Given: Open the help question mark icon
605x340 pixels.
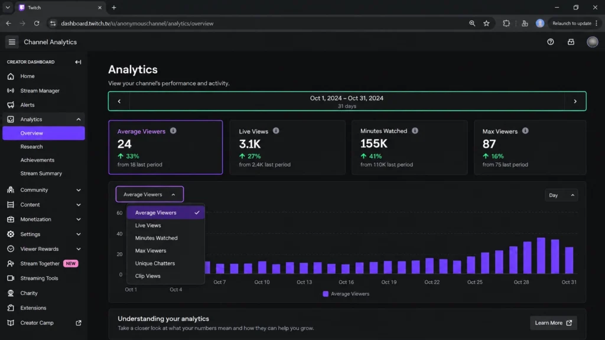Looking at the screenshot, I should click(551, 42).
